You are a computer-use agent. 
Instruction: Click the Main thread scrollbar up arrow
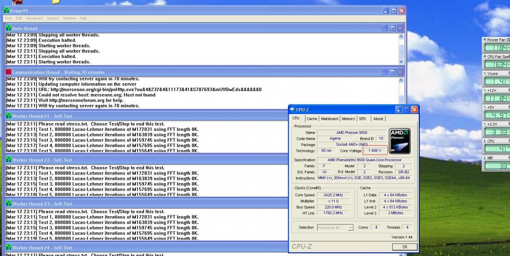tap(401, 36)
